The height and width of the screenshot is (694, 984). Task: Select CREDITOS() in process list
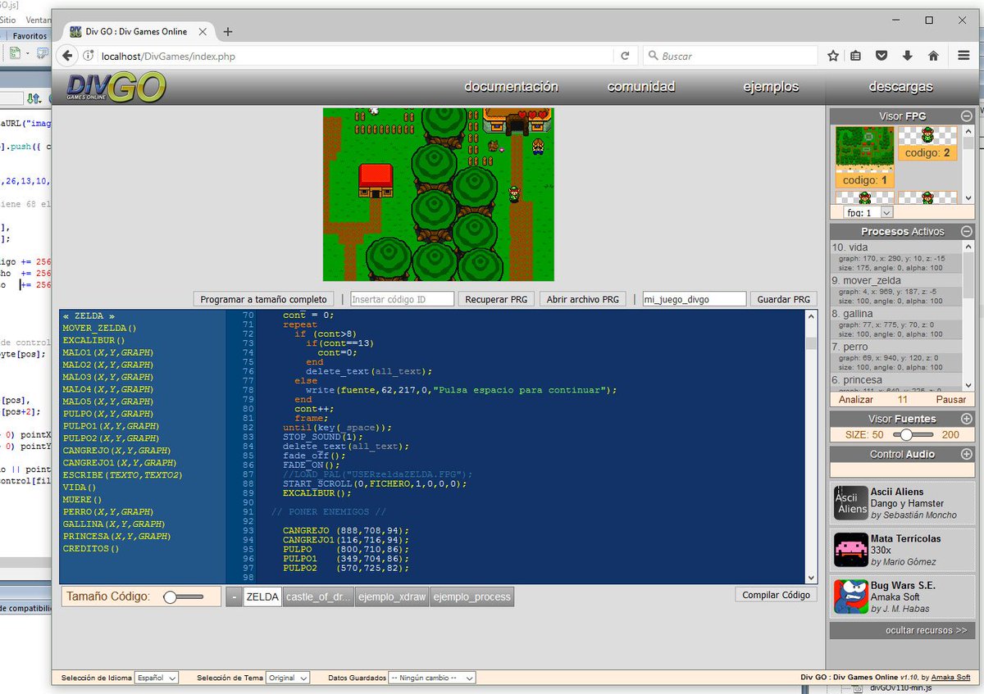coord(91,548)
